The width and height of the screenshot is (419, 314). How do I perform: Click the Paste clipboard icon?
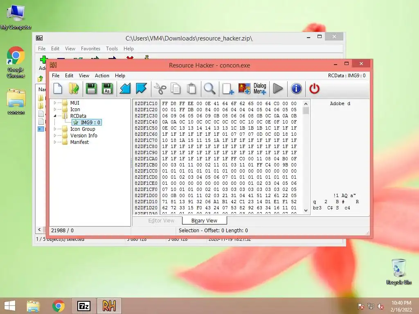pos(191,88)
